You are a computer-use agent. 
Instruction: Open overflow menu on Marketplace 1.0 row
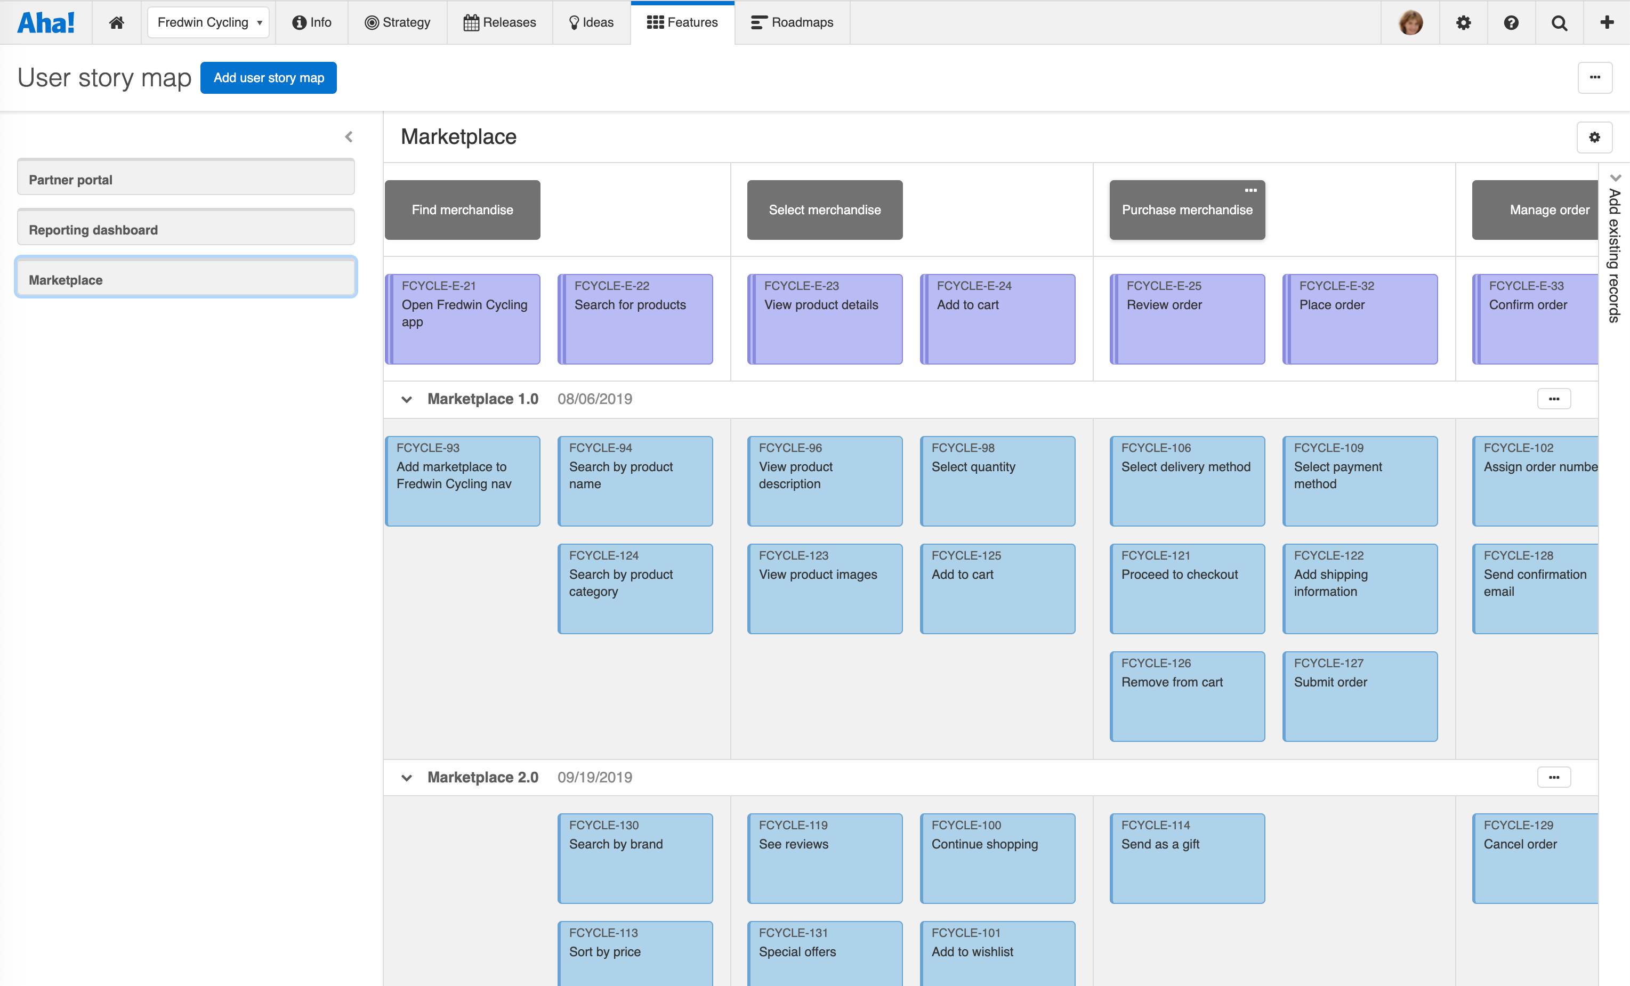pyautogui.click(x=1554, y=399)
